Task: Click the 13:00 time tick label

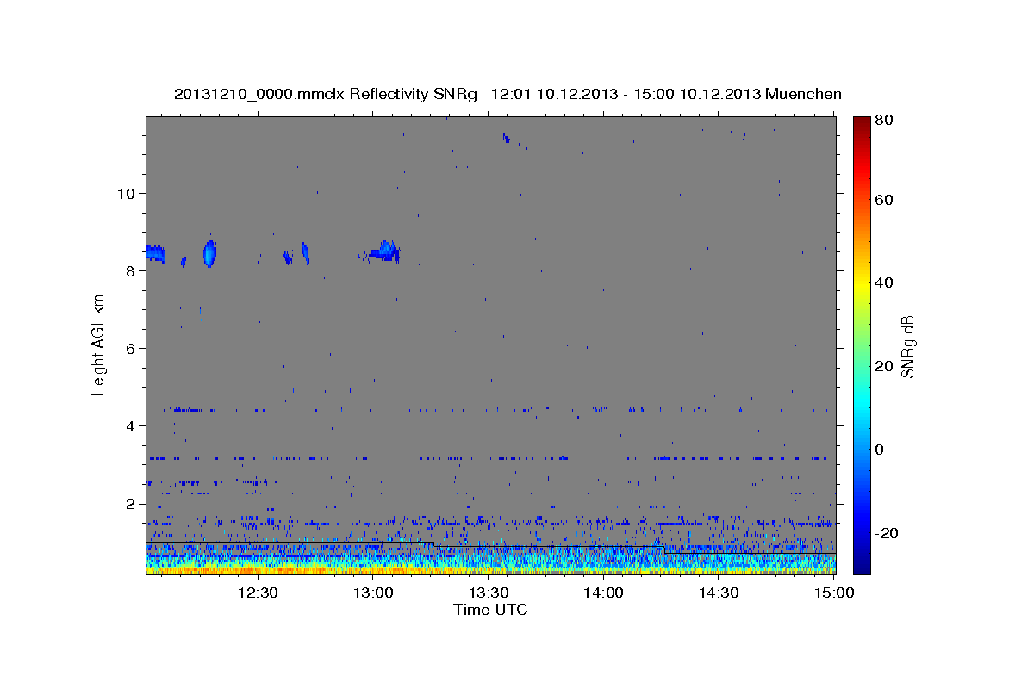Action: pyautogui.click(x=373, y=593)
